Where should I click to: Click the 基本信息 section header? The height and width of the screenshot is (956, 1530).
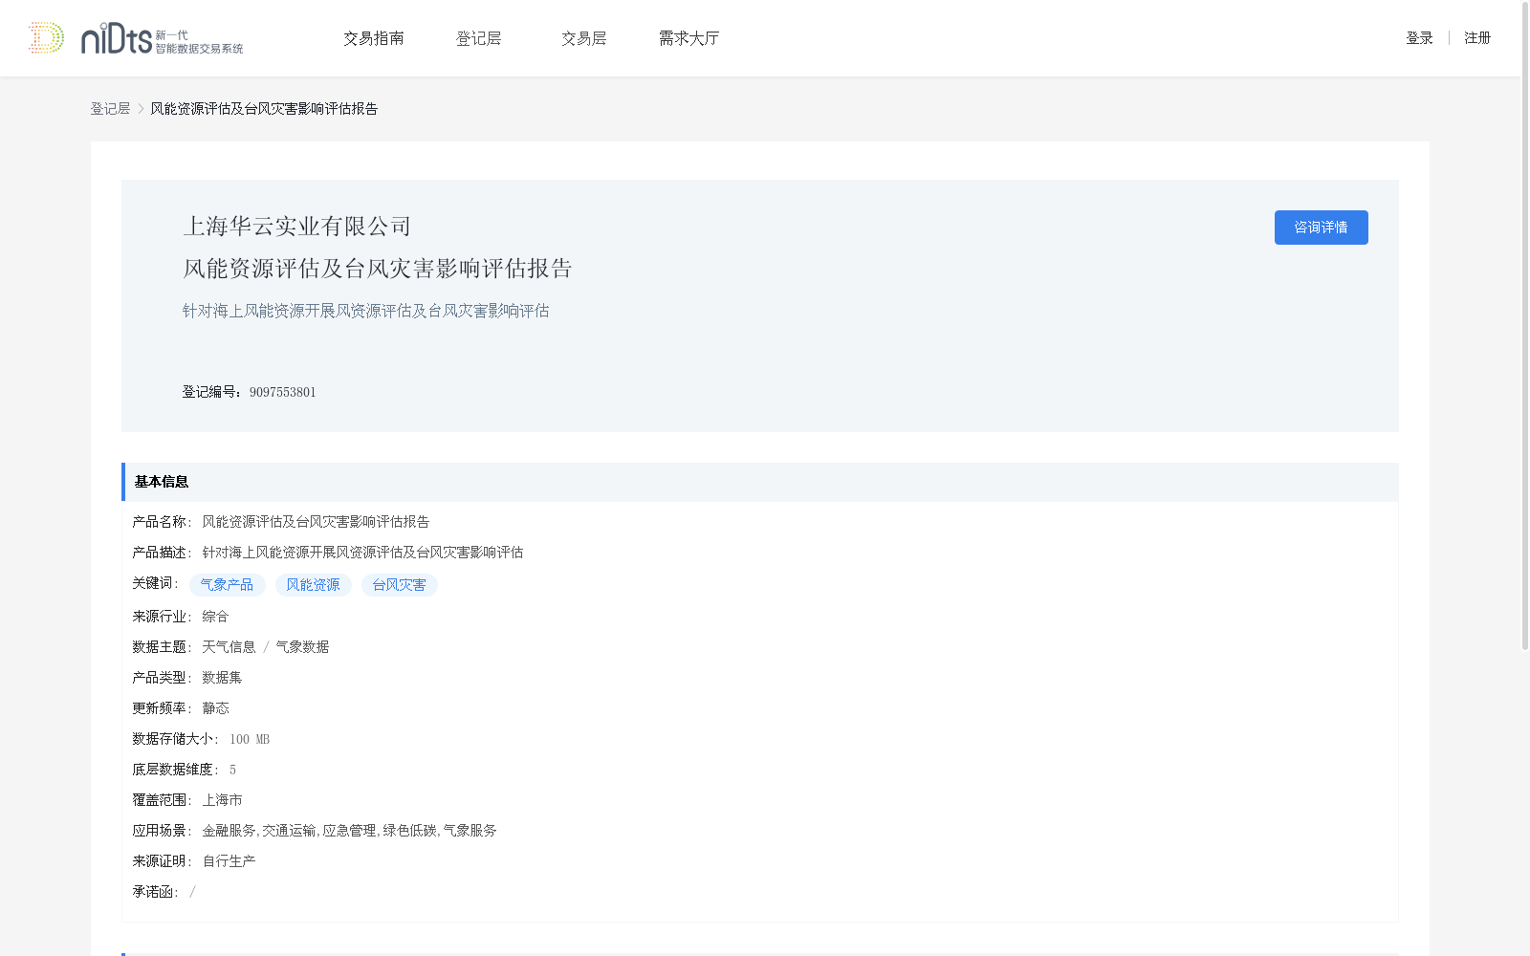tap(760, 482)
